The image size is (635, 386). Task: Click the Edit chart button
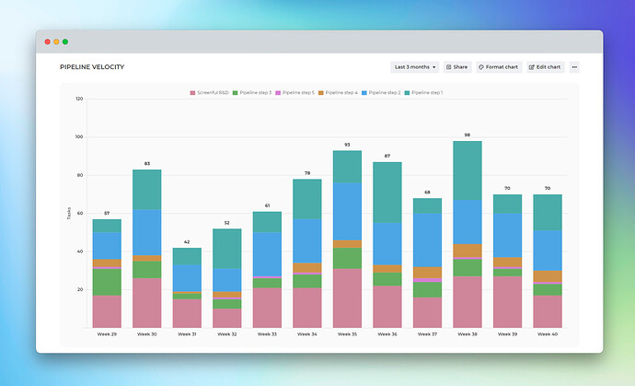pyautogui.click(x=545, y=67)
